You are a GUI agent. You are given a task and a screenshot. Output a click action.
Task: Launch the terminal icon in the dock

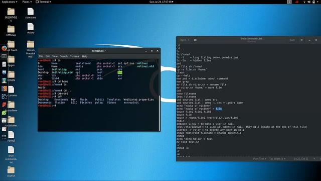pos(4,56)
